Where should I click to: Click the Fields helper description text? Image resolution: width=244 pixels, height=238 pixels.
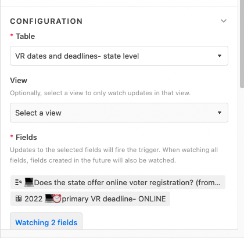[x=114, y=155]
